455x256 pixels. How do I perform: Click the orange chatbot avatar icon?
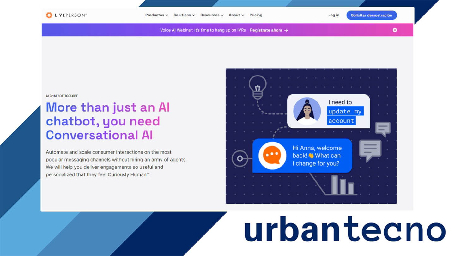272,155
